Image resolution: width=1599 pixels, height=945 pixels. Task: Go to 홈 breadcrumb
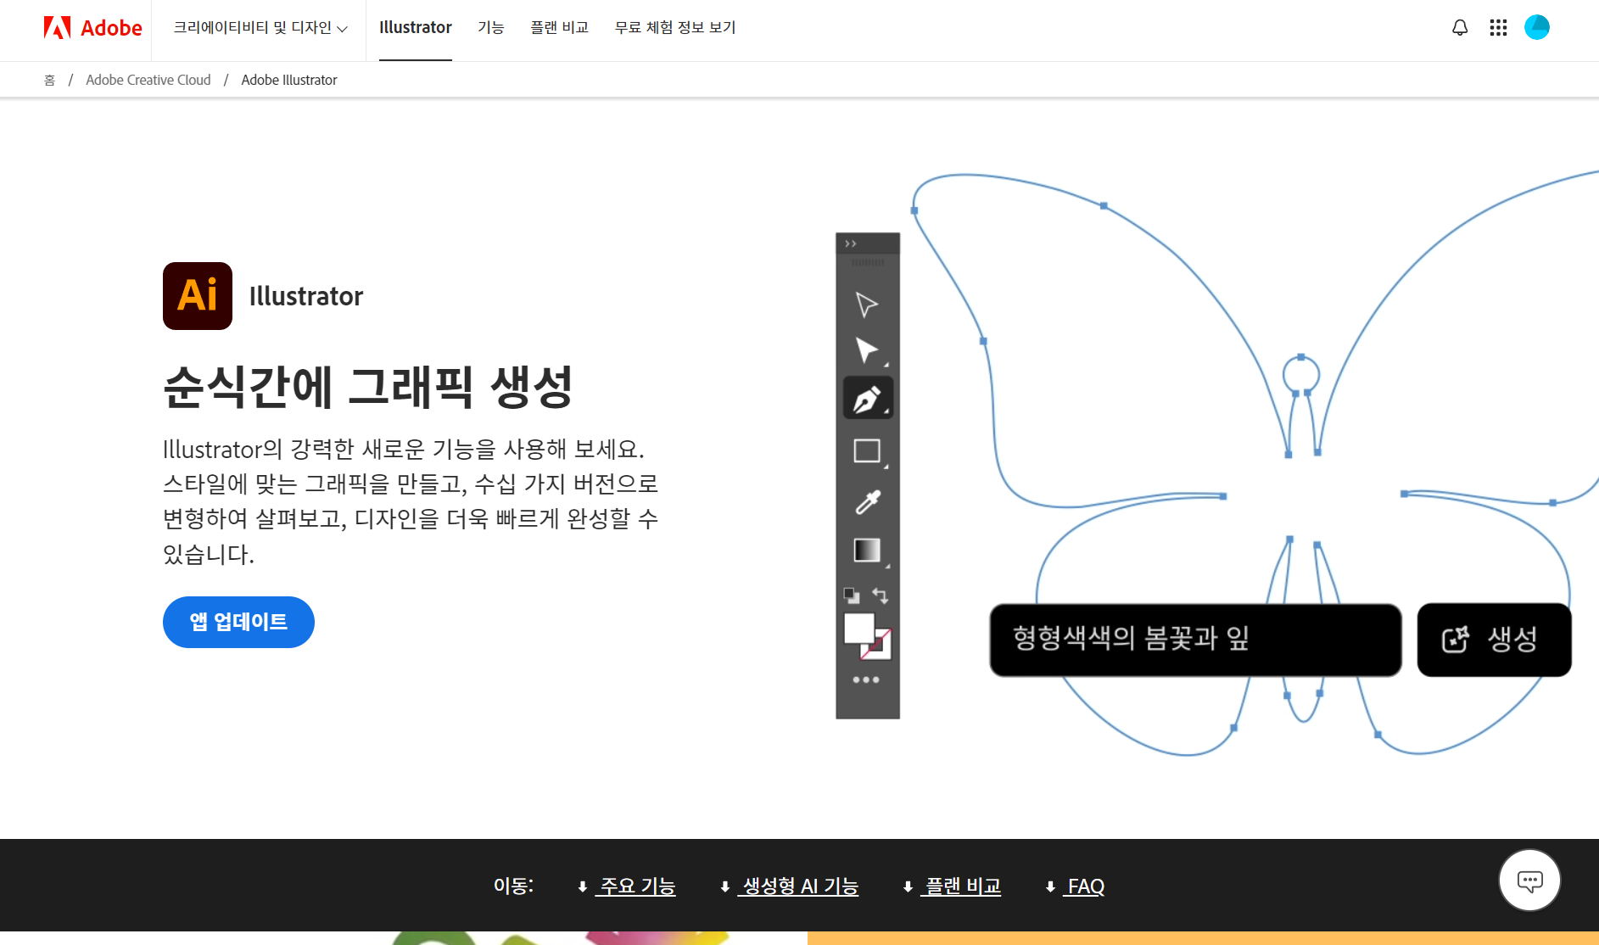(x=50, y=80)
